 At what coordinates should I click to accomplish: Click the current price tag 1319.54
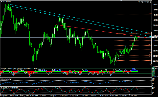155,37
